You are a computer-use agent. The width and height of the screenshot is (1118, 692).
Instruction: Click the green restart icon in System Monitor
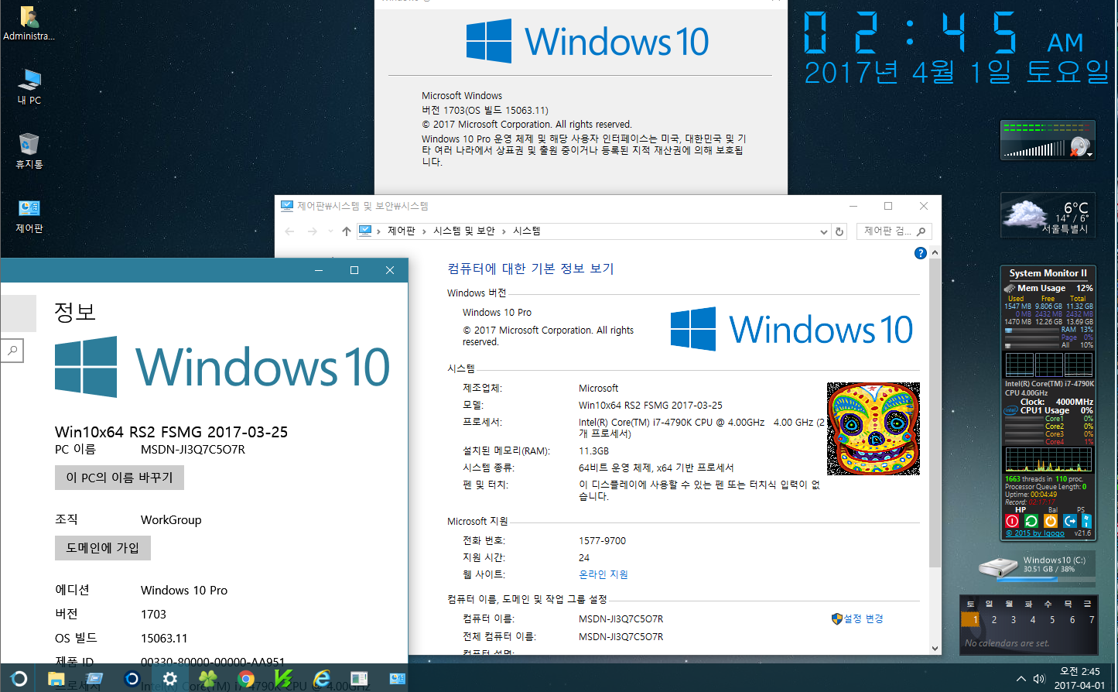pyautogui.click(x=1031, y=521)
